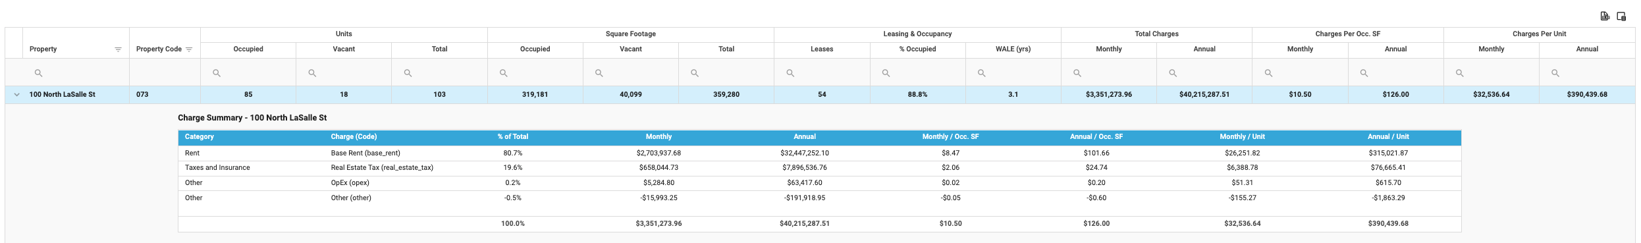Click the -$15,993.25 monthly other value

pos(659,198)
